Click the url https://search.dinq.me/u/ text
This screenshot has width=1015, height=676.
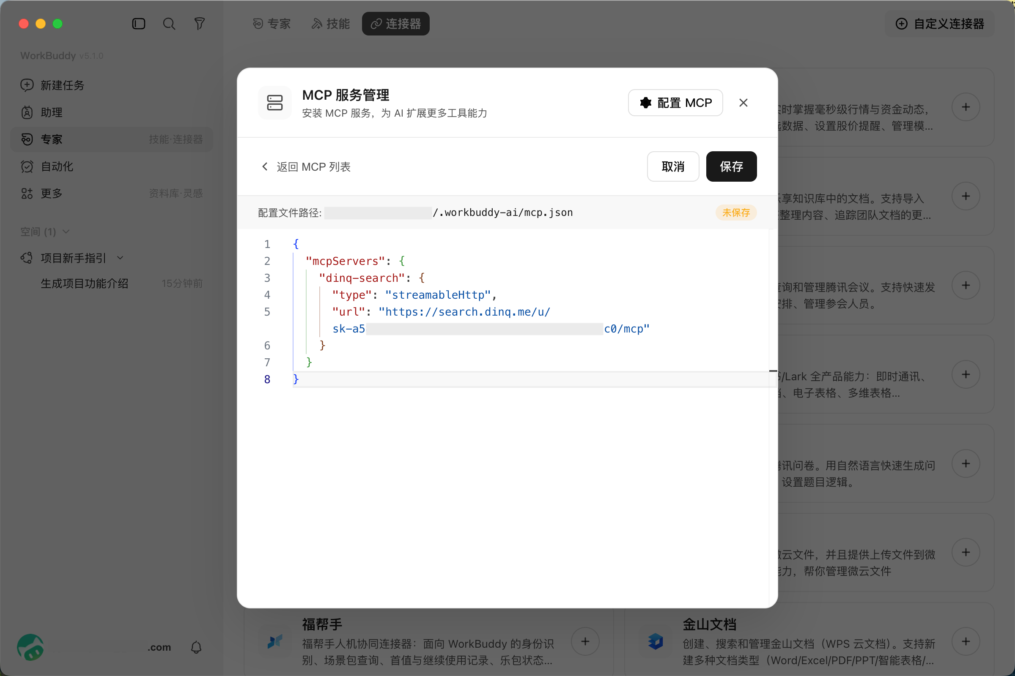pos(464,312)
